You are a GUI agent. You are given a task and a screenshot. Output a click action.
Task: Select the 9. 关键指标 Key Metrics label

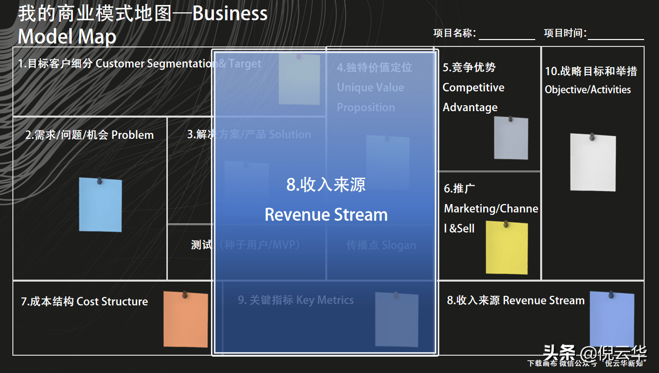pos(296,300)
